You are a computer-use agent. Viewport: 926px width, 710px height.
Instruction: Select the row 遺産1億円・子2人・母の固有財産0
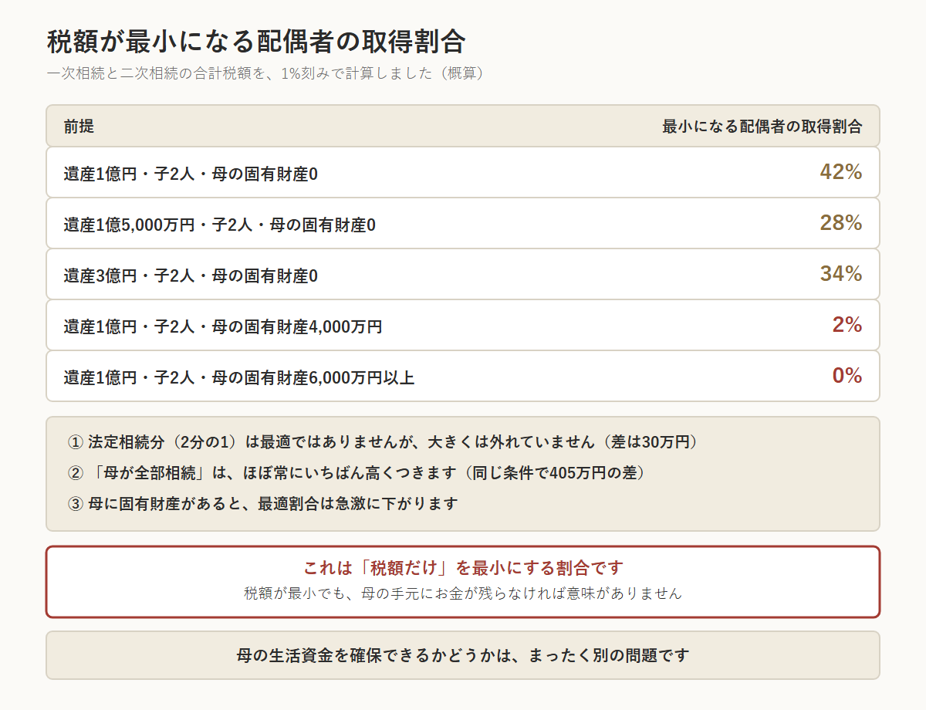pyautogui.click(x=463, y=172)
